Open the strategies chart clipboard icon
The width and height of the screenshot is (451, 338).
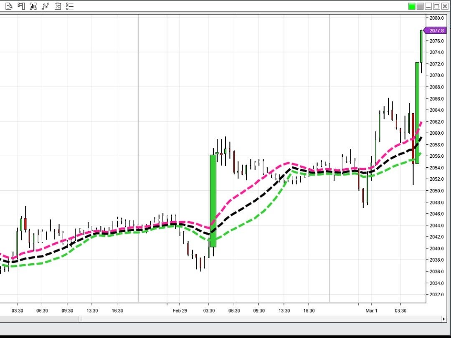pos(58,6)
